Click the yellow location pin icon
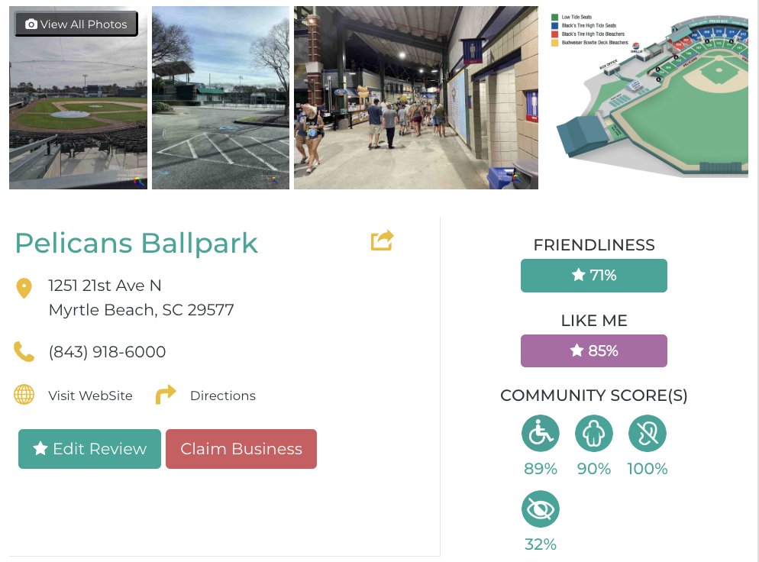Image resolution: width=759 pixels, height=562 pixels. click(24, 288)
